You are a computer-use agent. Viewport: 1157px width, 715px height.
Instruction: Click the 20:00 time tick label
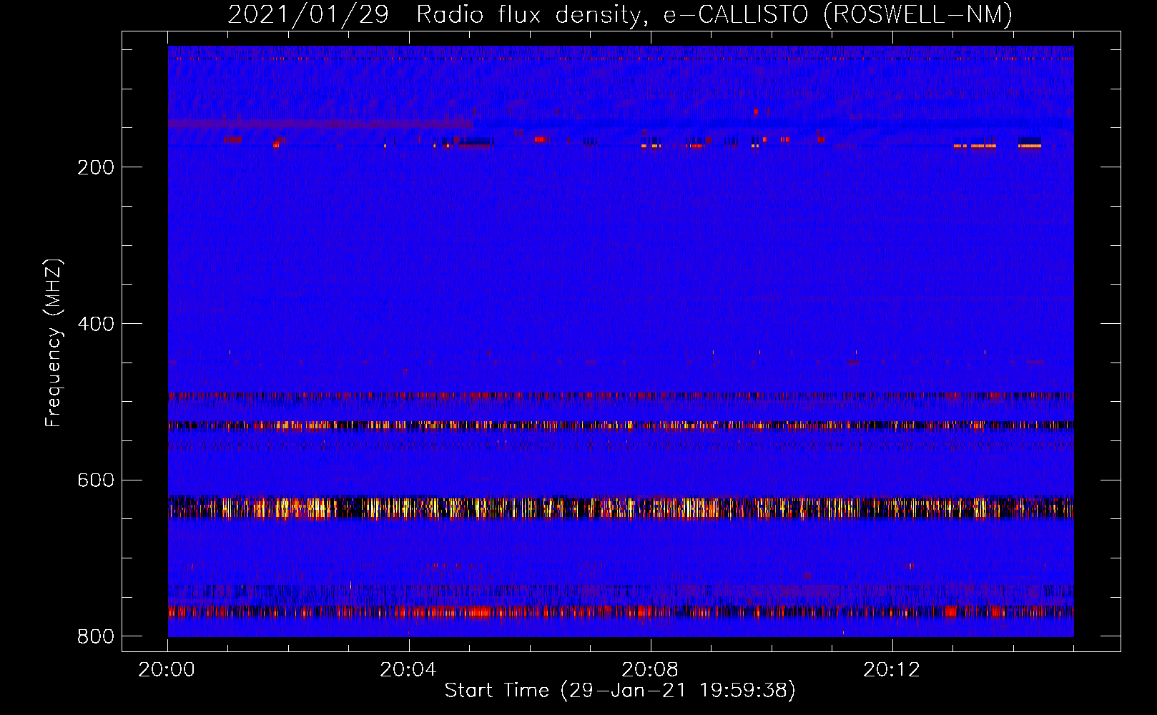[x=167, y=670]
